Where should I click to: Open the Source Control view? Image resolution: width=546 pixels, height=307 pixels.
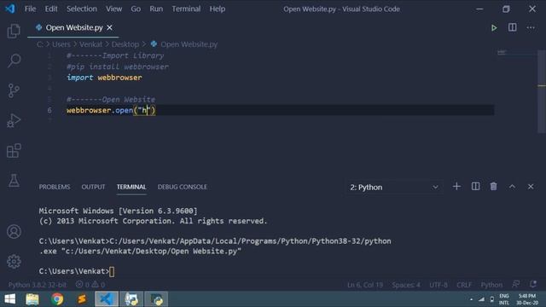click(x=14, y=90)
